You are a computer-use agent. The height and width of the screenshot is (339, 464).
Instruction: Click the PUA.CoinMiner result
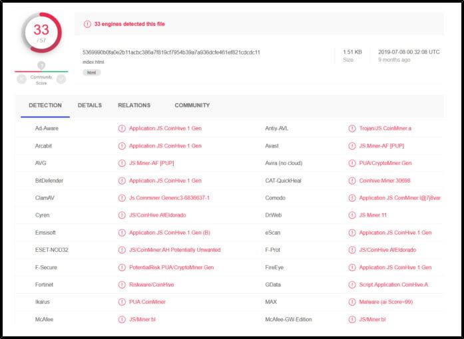[147, 302]
